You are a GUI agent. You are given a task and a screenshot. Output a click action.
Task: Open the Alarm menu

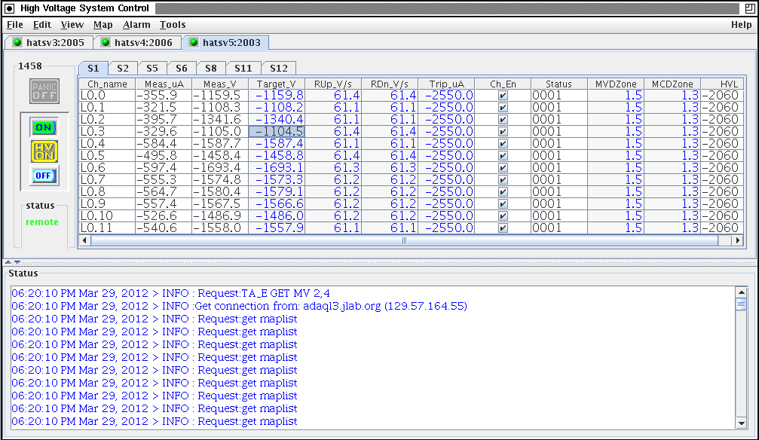point(136,25)
